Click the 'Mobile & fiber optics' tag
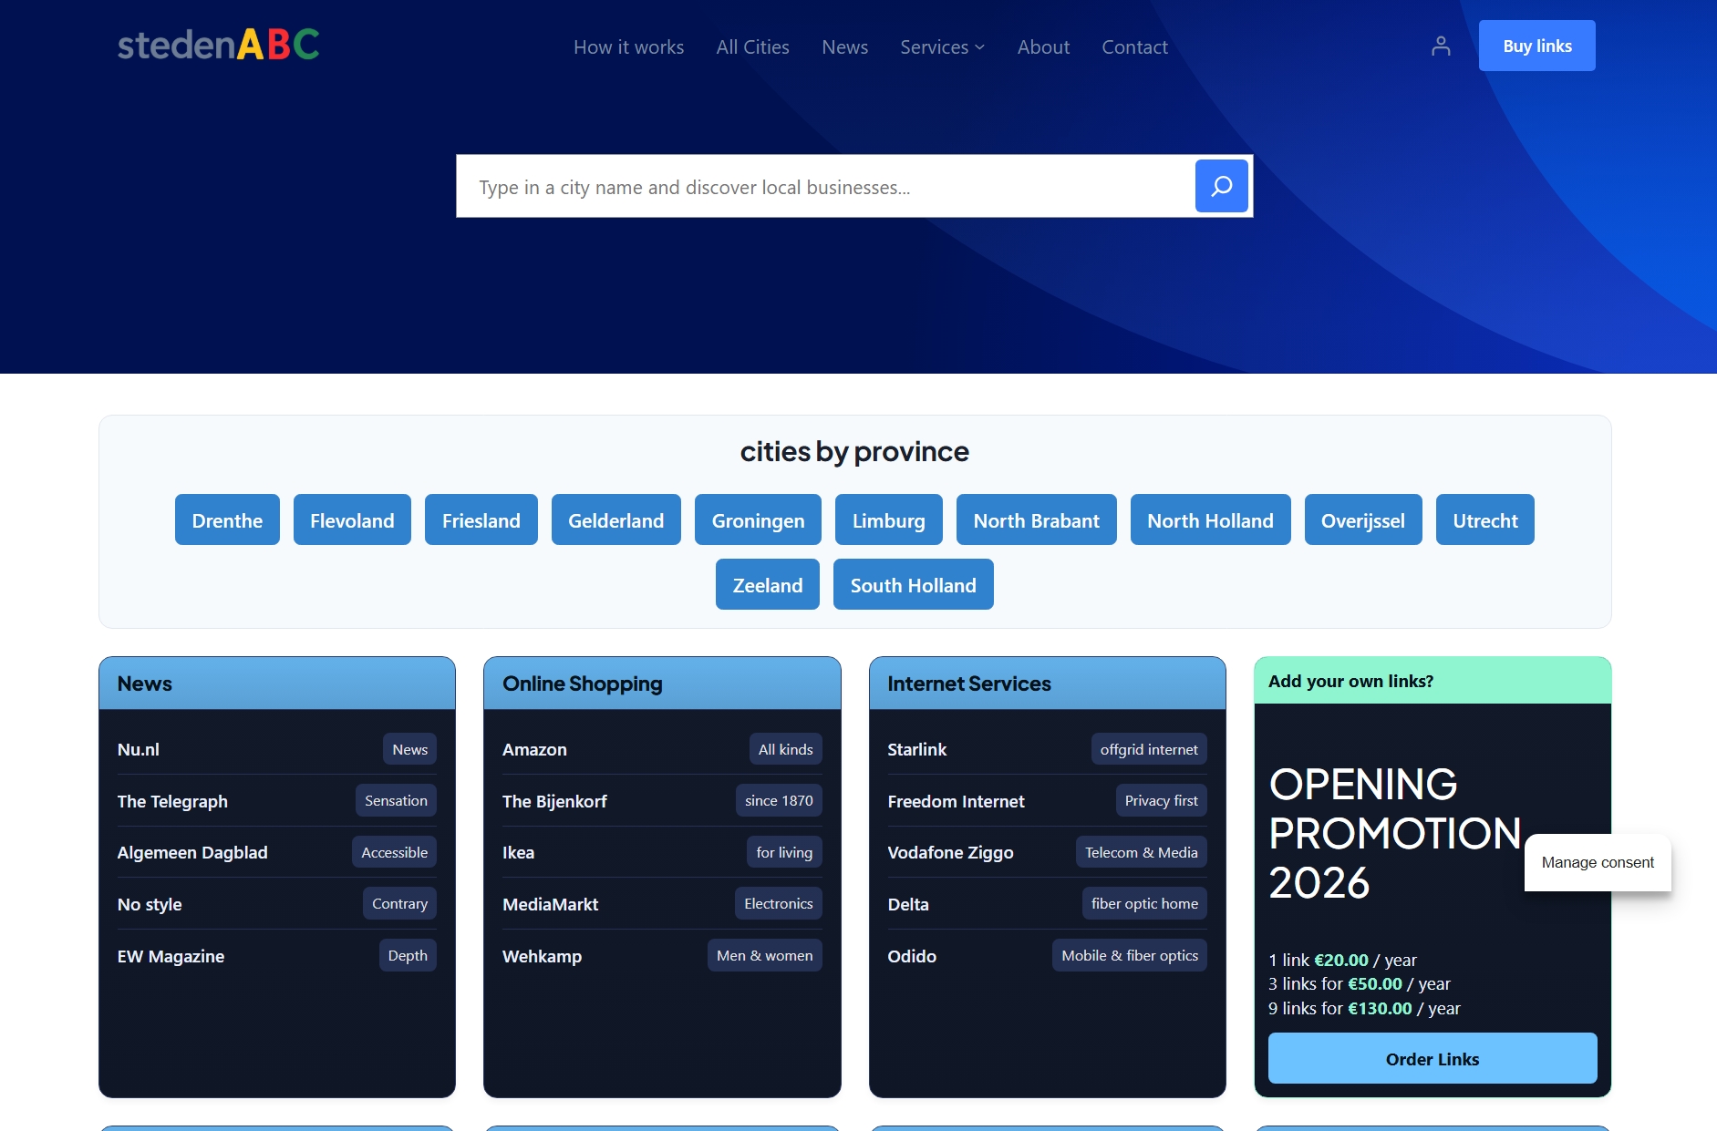 pyautogui.click(x=1130, y=955)
